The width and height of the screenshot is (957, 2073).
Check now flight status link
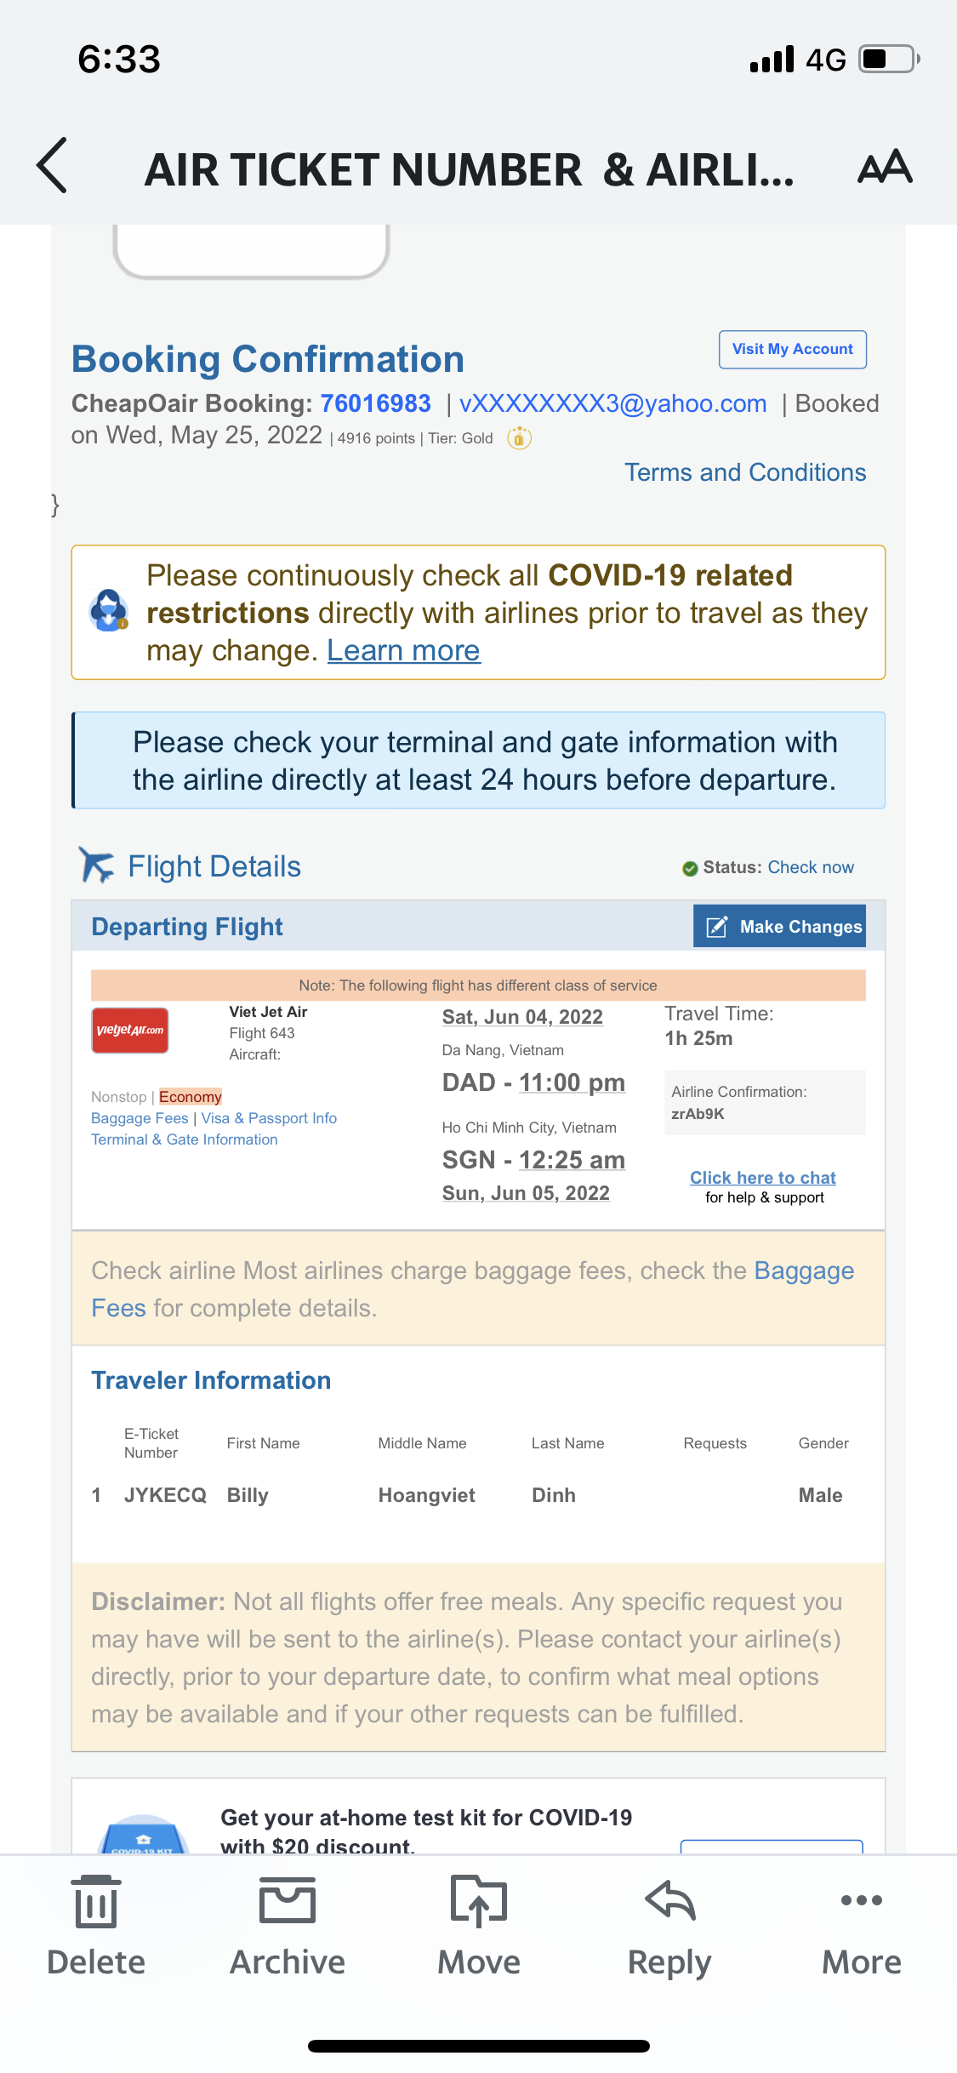(x=811, y=867)
